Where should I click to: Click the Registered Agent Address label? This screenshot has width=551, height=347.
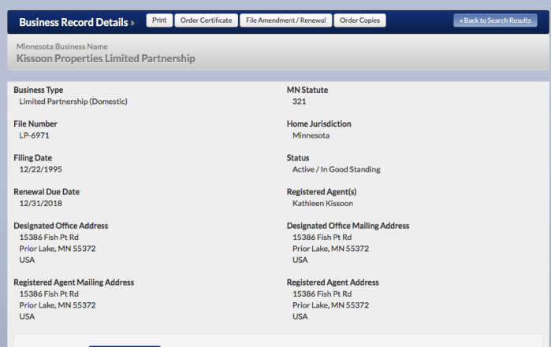pyautogui.click(x=333, y=282)
